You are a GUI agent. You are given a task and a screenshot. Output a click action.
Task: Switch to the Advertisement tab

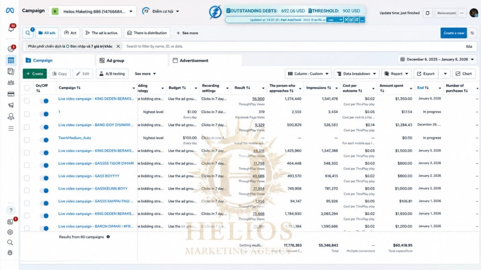coord(206,61)
